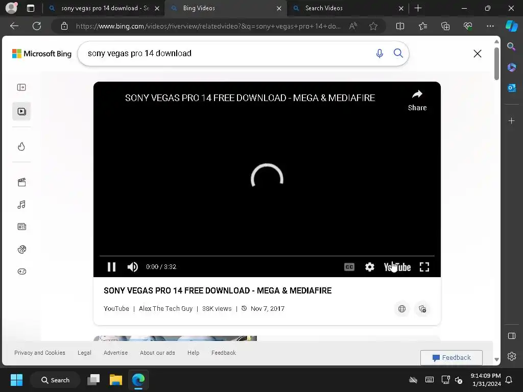Expand the Bing left sidebar panel
The image size is (523, 392).
[x=21, y=87]
